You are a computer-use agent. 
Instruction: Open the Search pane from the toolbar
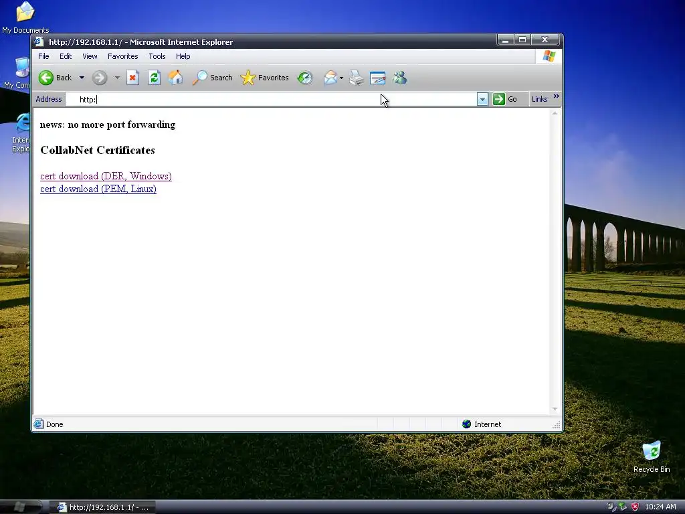click(212, 78)
